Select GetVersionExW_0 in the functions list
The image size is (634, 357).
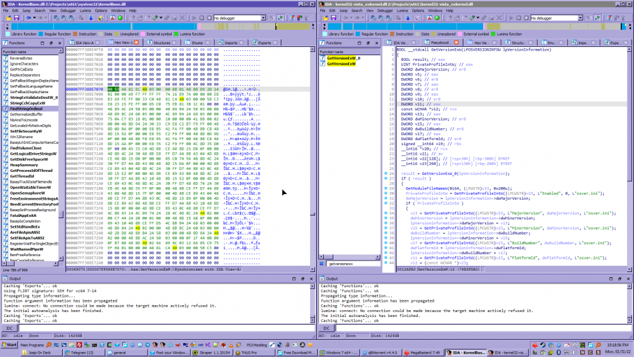click(x=343, y=58)
